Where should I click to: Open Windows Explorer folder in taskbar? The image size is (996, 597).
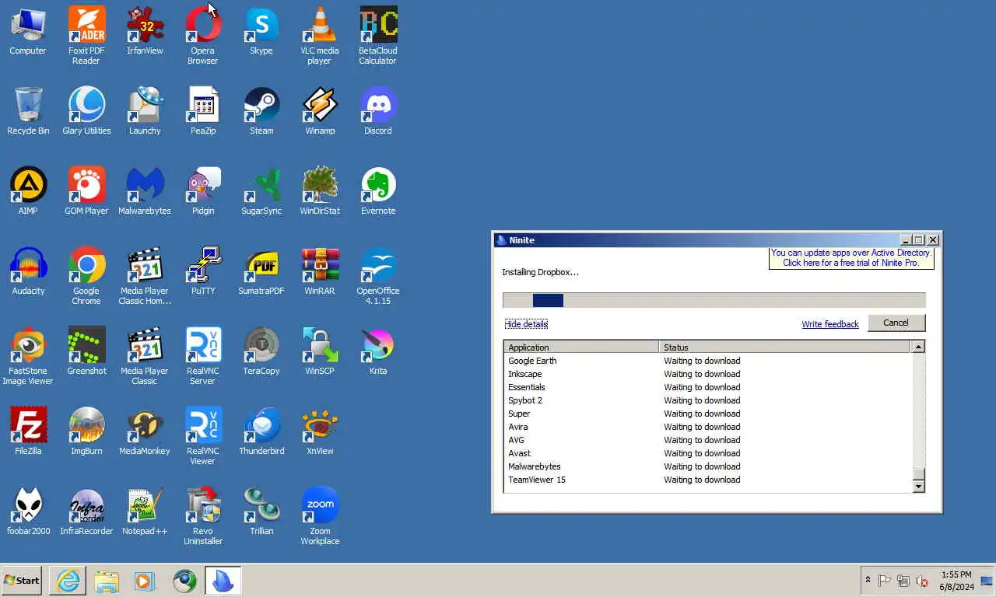[x=107, y=580]
